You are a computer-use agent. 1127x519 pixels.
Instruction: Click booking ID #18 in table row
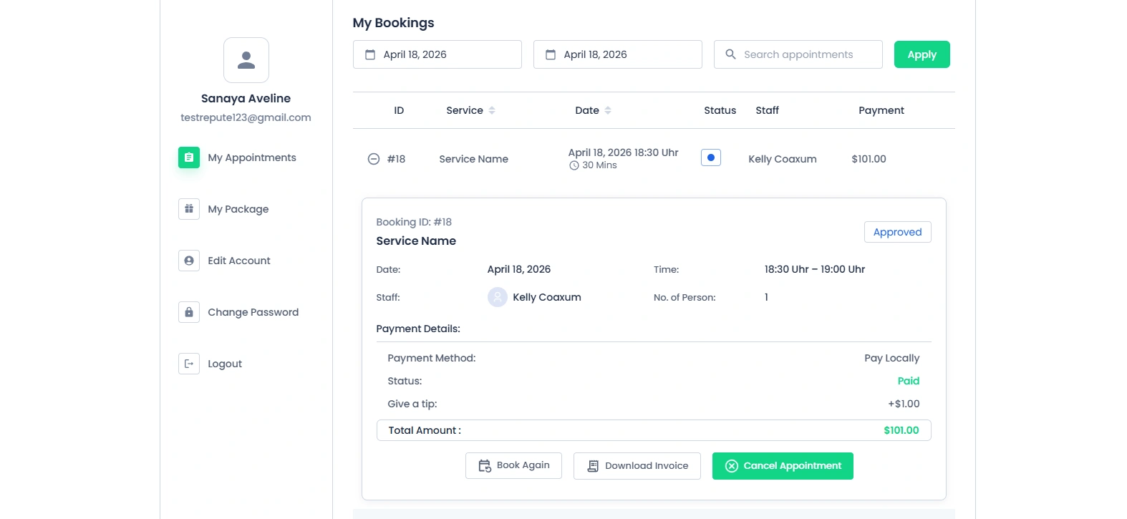(397, 159)
